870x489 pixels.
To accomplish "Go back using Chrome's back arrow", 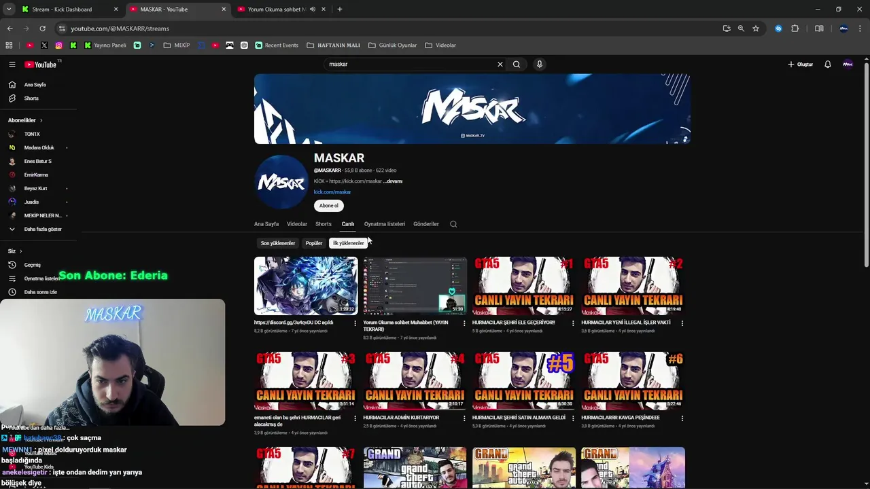I will 10,29.
